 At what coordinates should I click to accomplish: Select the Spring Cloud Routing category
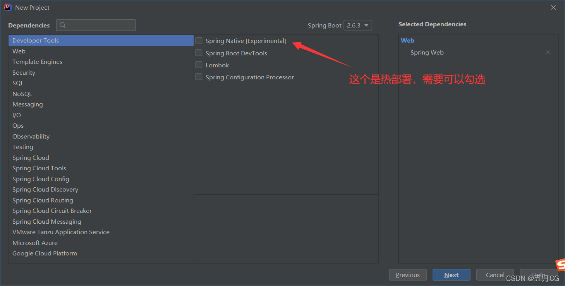(x=101, y=200)
